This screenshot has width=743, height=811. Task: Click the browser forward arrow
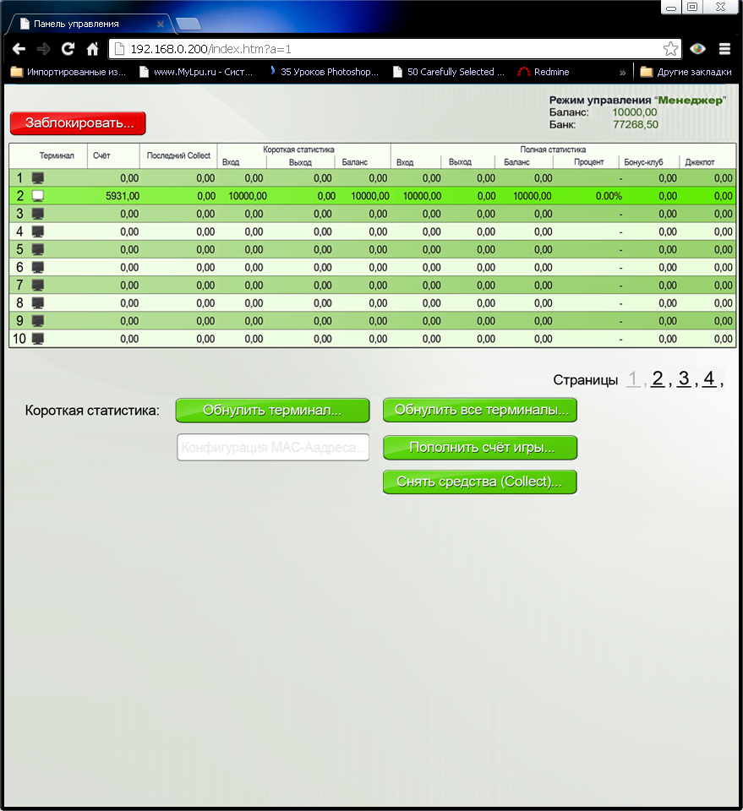click(x=43, y=49)
